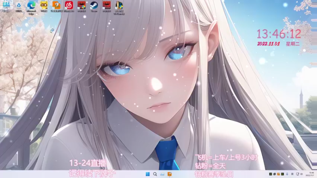Open the Windows Start menu
This screenshot has width=317, height=178.
pyautogui.click(x=148, y=174)
